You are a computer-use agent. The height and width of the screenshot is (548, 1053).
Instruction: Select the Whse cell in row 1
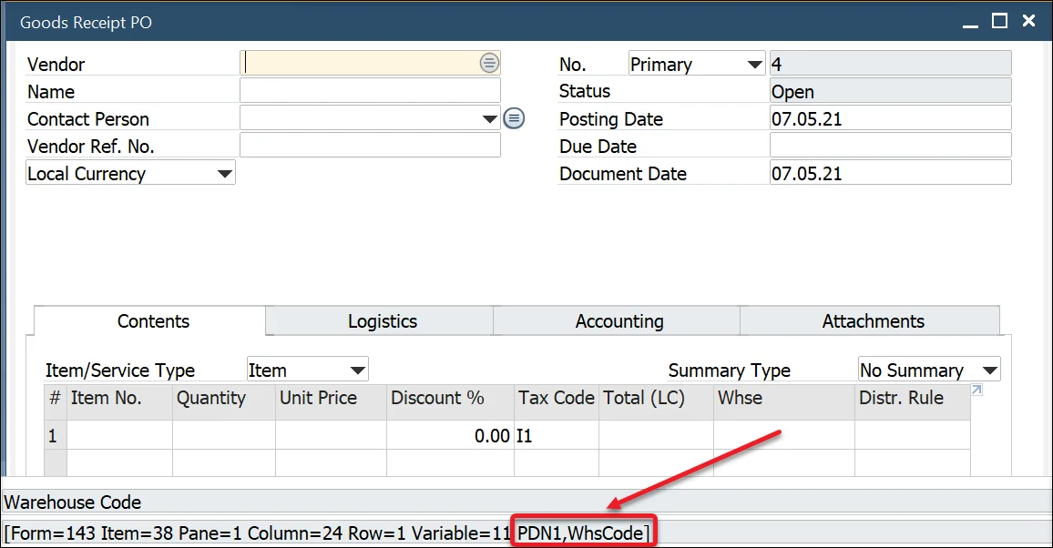[782, 436]
